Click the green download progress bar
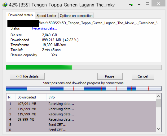Viewport: 167px width, 136px height. coord(84,67)
